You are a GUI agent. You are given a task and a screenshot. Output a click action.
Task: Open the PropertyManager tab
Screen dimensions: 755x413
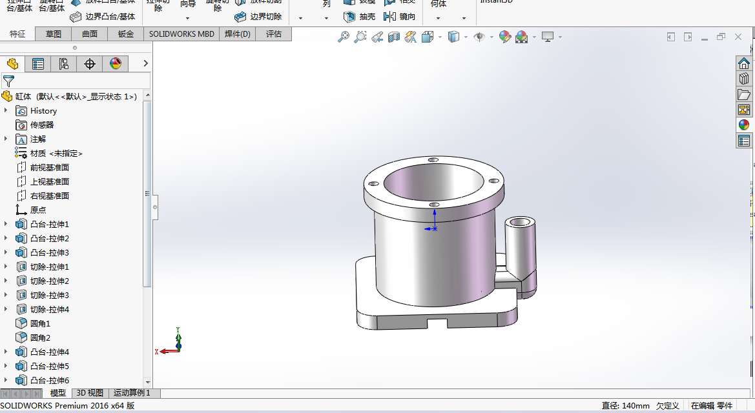[38, 63]
